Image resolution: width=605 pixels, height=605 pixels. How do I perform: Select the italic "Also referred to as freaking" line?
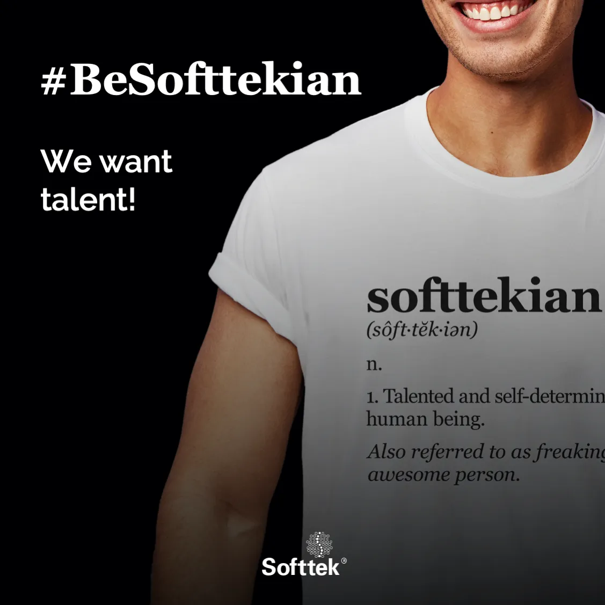[x=486, y=452]
